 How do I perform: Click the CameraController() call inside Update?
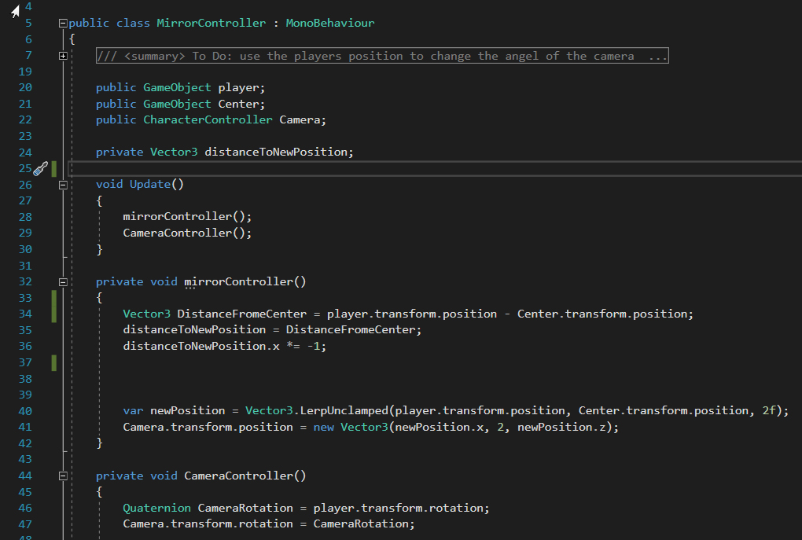186,233
